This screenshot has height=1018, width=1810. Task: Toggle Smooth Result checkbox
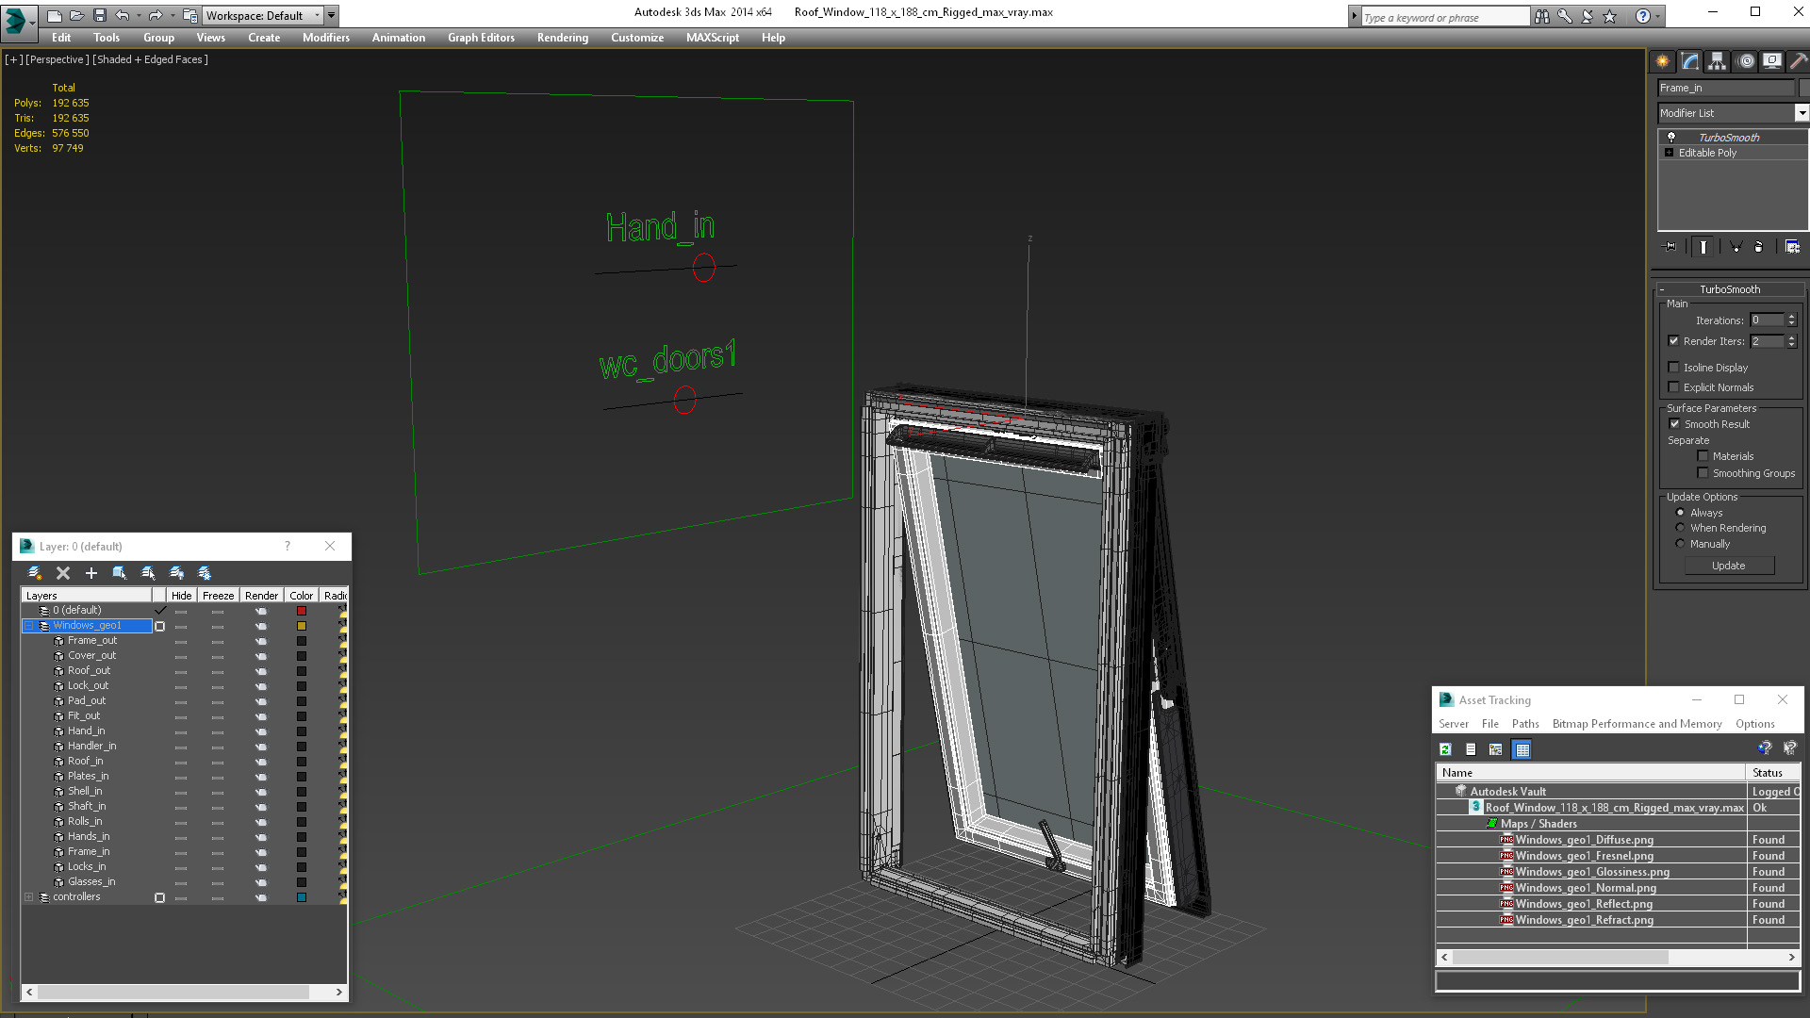pyautogui.click(x=1674, y=424)
